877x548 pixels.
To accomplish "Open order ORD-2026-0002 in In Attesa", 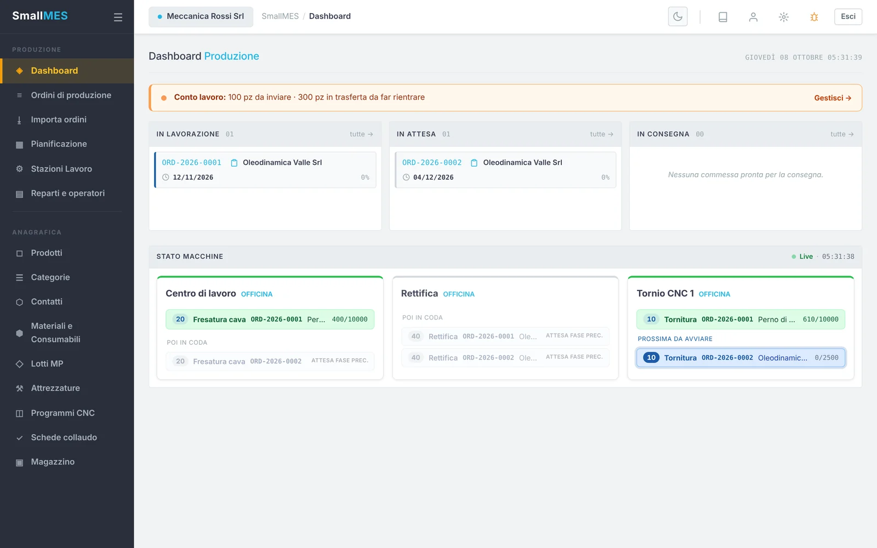I will (505, 170).
